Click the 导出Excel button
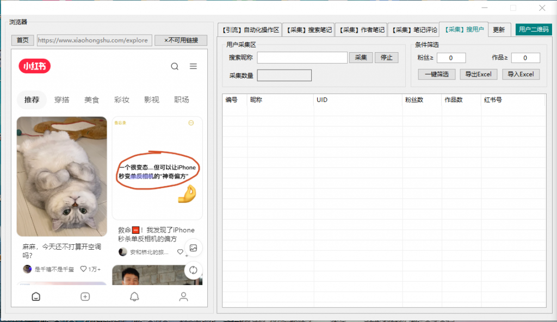Screen dimensions: 557x322 point(478,75)
